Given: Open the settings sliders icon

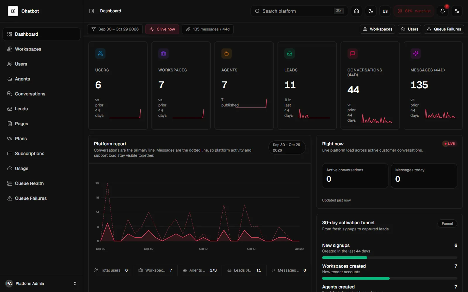Looking at the screenshot, I should tap(457, 11).
